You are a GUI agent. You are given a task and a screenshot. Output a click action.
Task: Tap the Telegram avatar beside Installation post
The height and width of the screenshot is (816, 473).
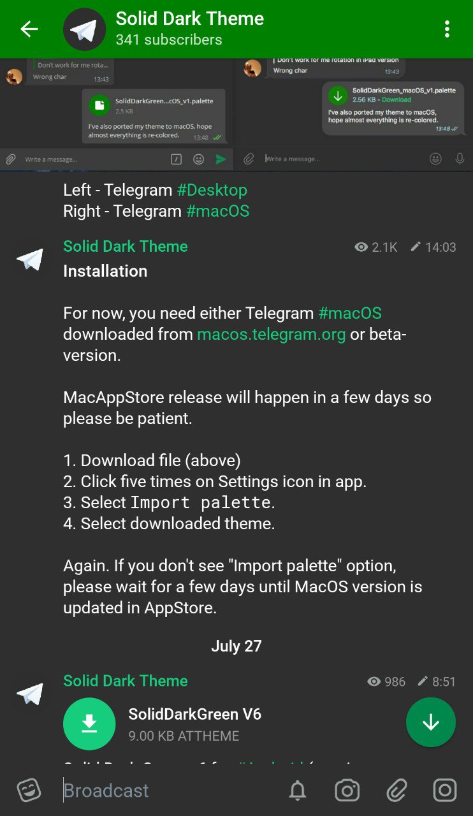[30, 259]
